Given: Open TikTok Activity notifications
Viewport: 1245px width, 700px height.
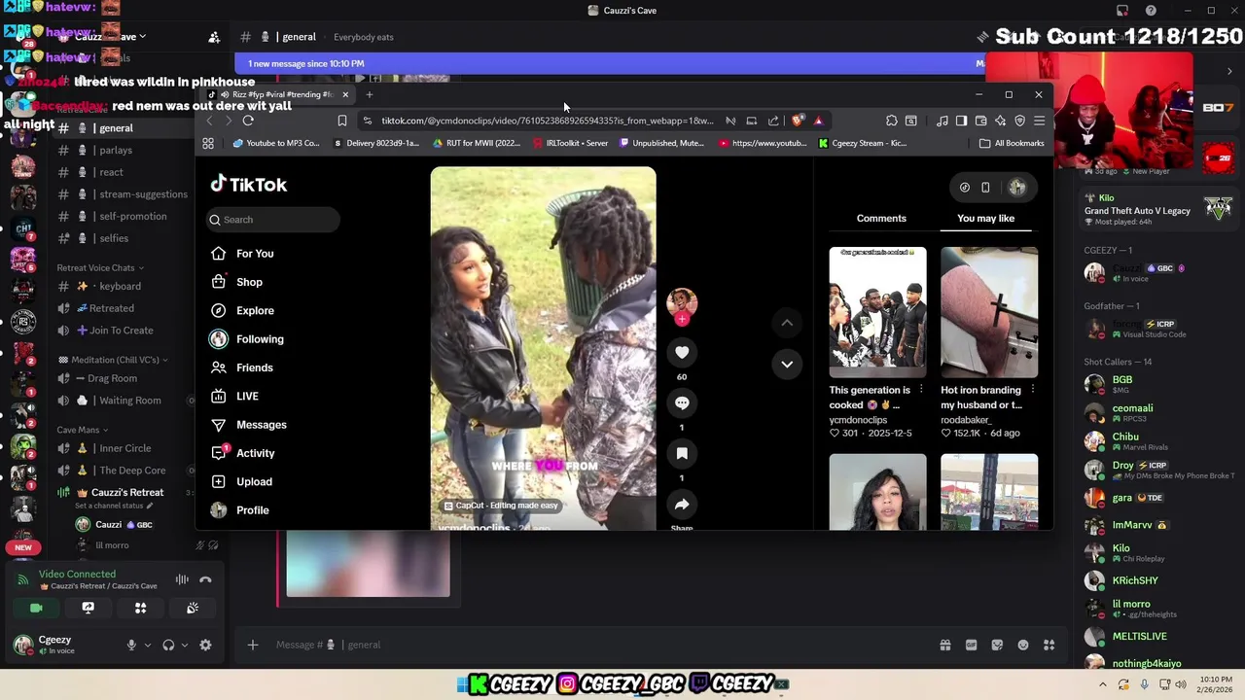Looking at the screenshot, I should point(243,453).
